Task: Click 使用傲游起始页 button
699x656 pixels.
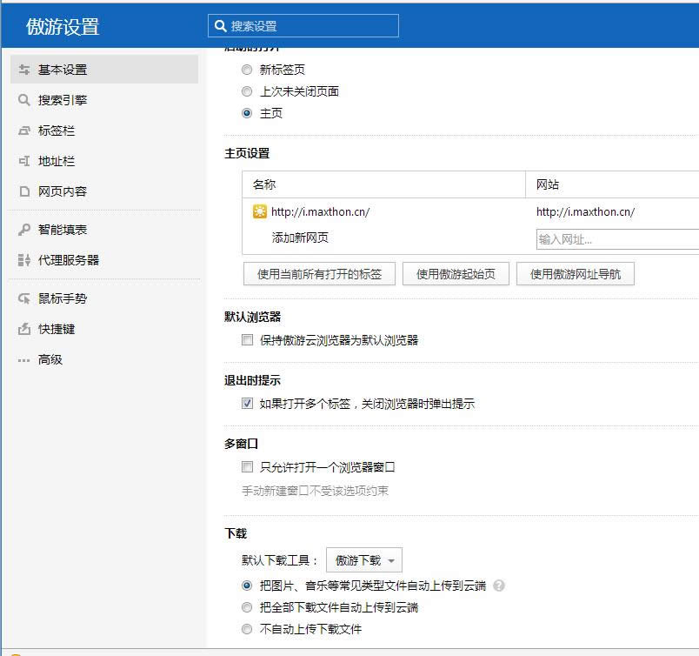Action: tap(456, 274)
